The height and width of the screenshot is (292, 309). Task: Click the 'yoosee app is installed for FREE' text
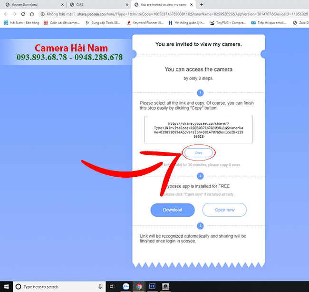pyautogui.click(x=199, y=186)
